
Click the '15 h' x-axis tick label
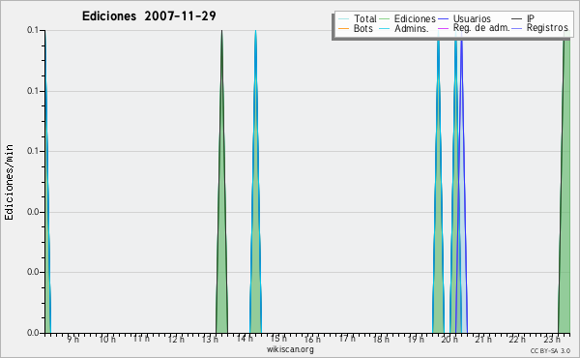278,339
